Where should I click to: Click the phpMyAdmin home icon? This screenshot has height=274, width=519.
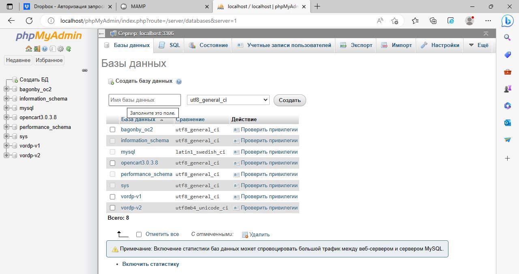click(28, 49)
